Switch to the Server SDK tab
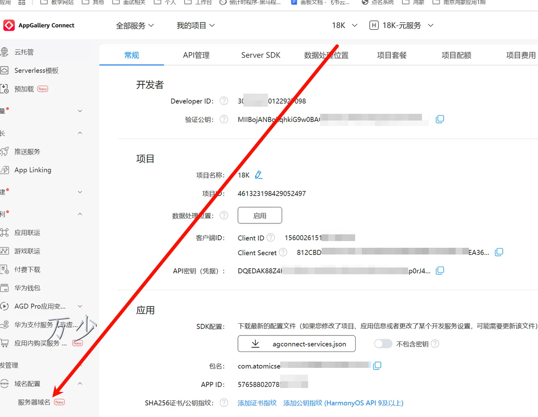The height and width of the screenshot is (417, 538). [261, 55]
